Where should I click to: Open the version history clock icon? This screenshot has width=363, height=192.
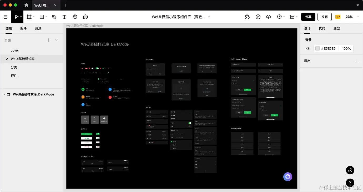(279, 17)
